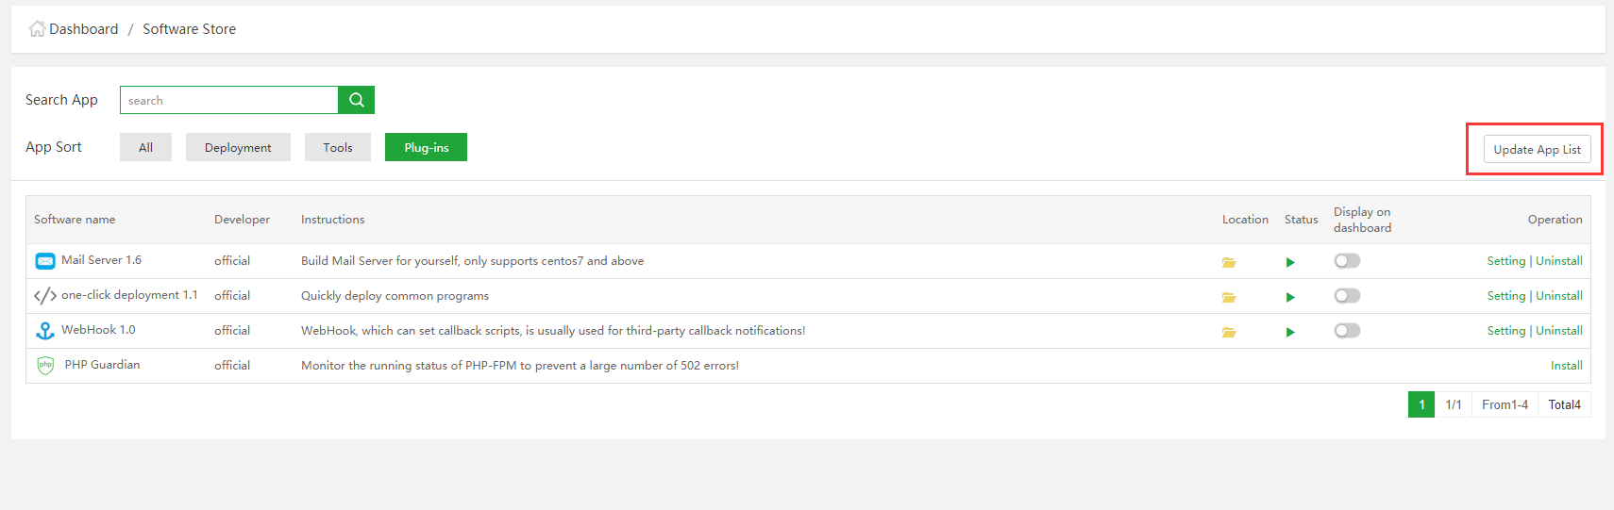Viewport: 1614px width, 510px height.
Task: Toggle WebHook display on dashboard switch
Action: [x=1347, y=331]
